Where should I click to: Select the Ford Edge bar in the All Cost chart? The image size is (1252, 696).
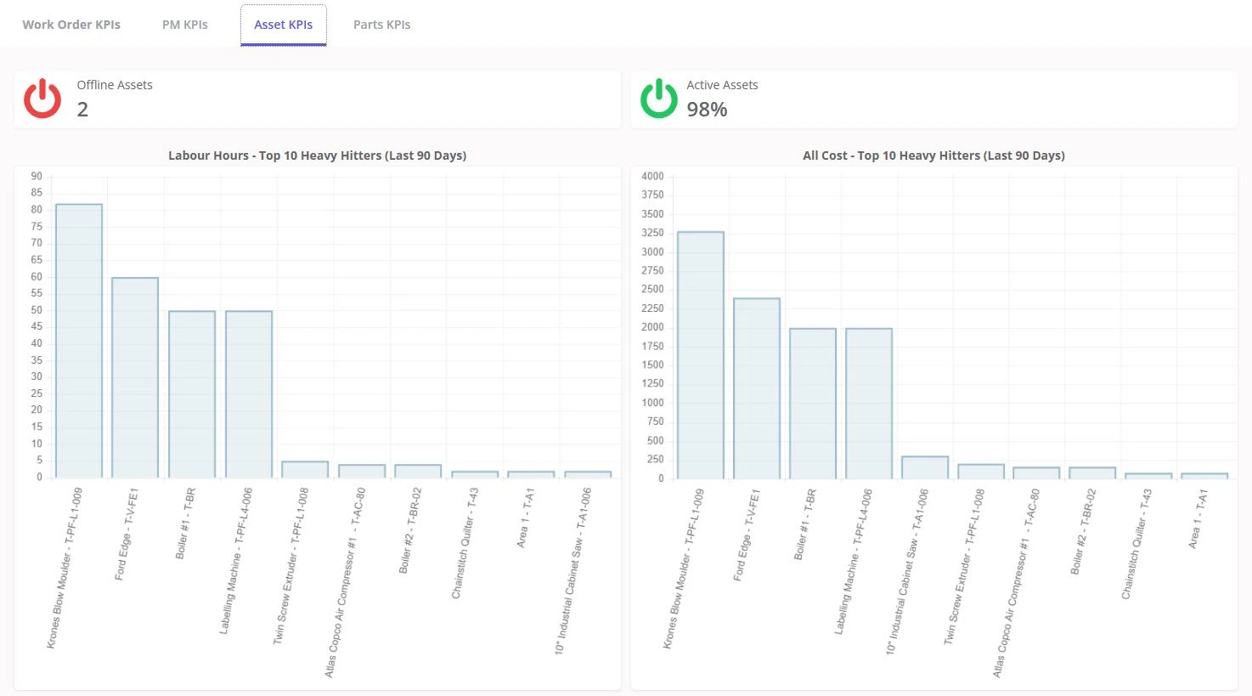(757, 388)
